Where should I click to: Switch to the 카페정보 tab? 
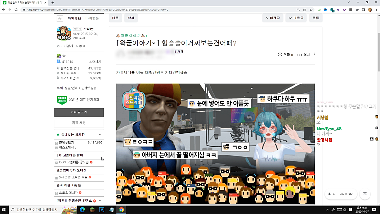pos(74,19)
